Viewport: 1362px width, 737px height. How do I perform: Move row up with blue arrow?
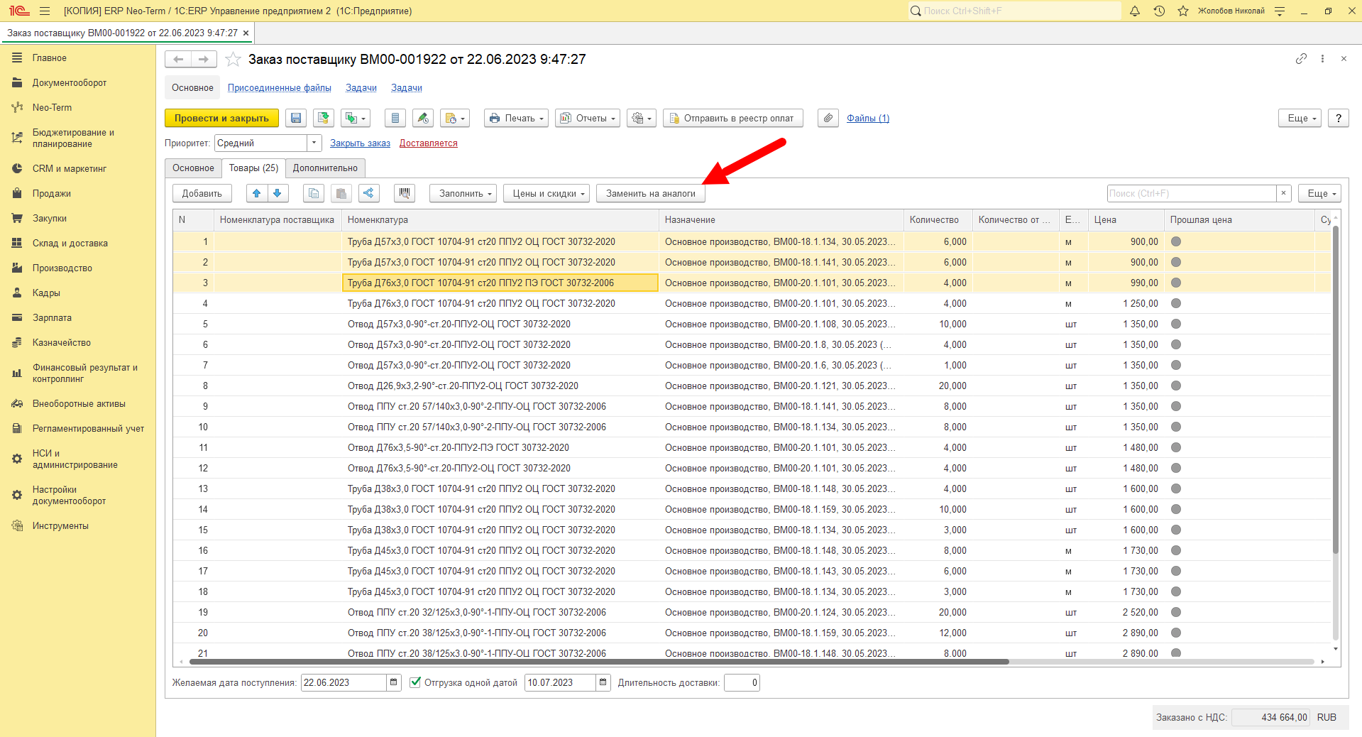(x=257, y=193)
